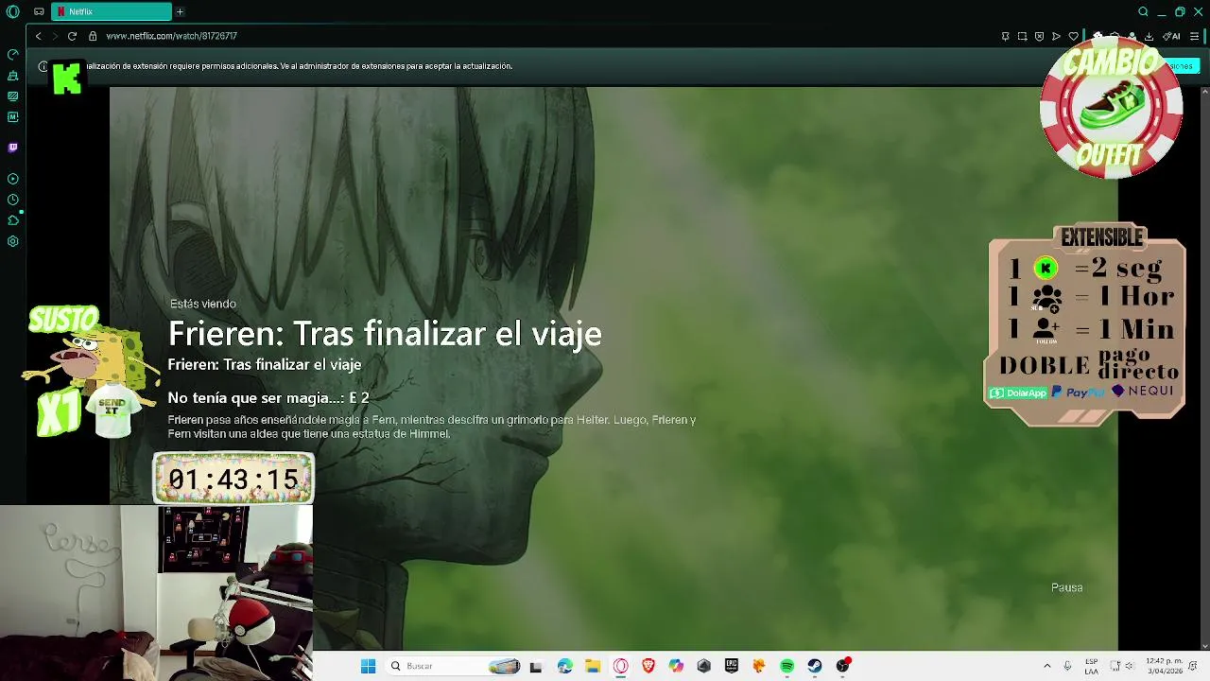Go forward to next page
Image resolution: width=1210 pixels, height=681 pixels.
pyautogui.click(x=55, y=36)
